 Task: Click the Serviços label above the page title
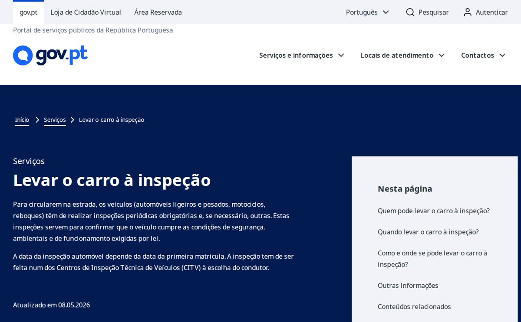click(29, 161)
